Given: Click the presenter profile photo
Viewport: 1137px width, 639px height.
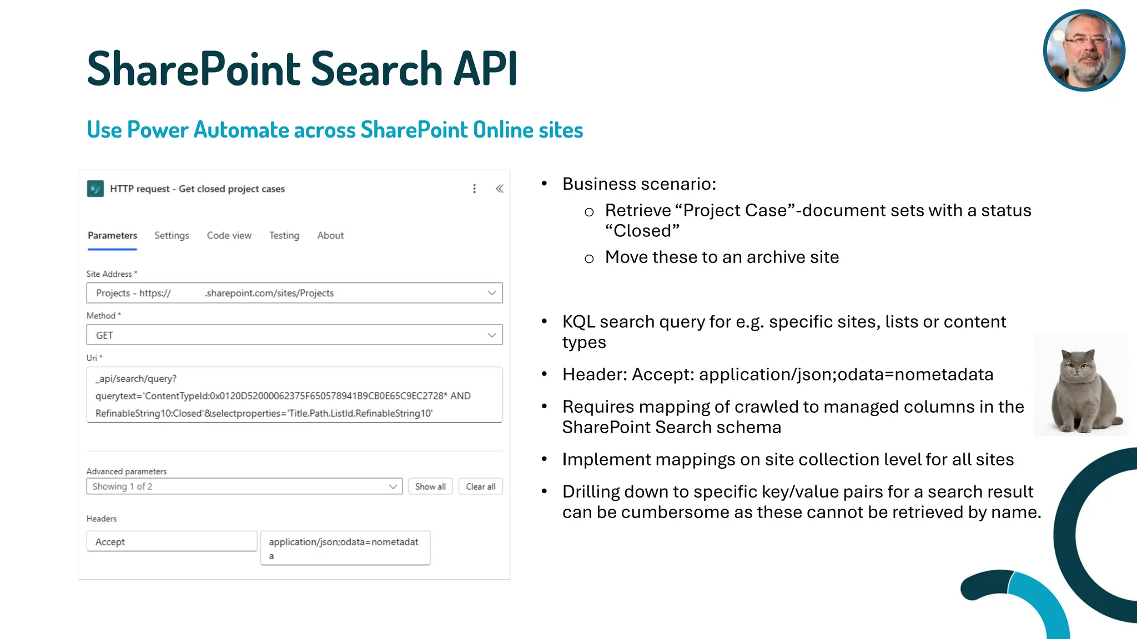Looking at the screenshot, I should coord(1084,50).
